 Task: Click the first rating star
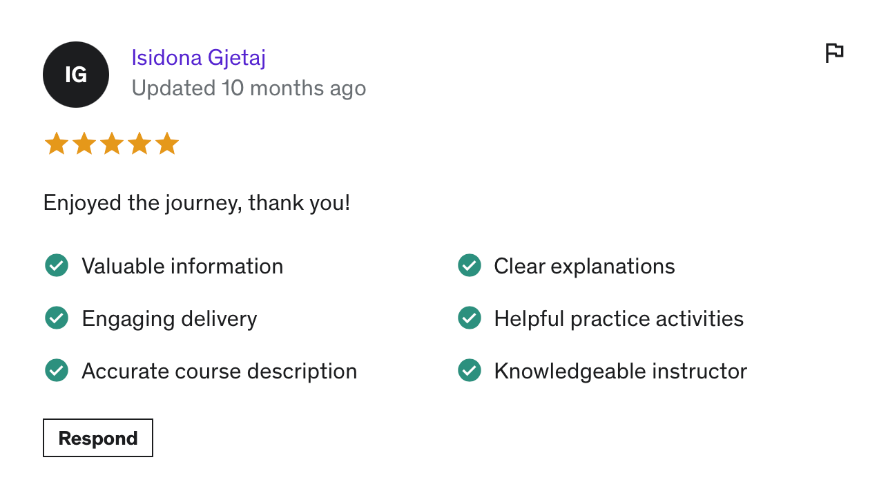click(x=57, y=144)
